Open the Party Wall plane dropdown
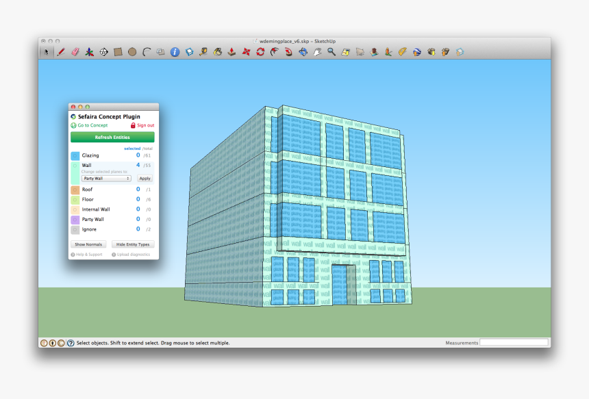Viewport: 589px width, 399px height. 106,177
